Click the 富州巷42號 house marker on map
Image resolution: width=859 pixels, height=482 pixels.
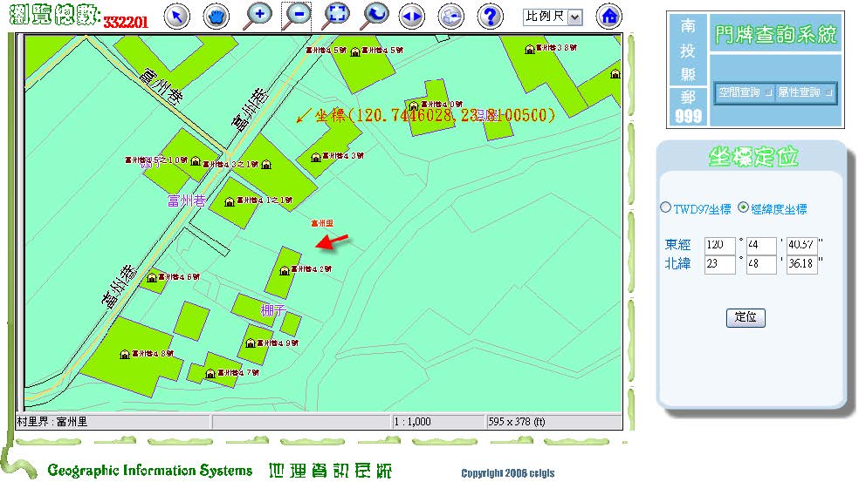coord(284,270)
